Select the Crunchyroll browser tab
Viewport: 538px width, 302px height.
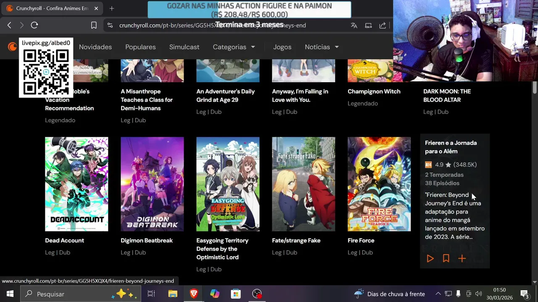pyautogui.click(x=53, y=8)
